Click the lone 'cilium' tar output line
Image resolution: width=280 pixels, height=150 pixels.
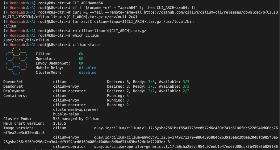pos(10,26)
